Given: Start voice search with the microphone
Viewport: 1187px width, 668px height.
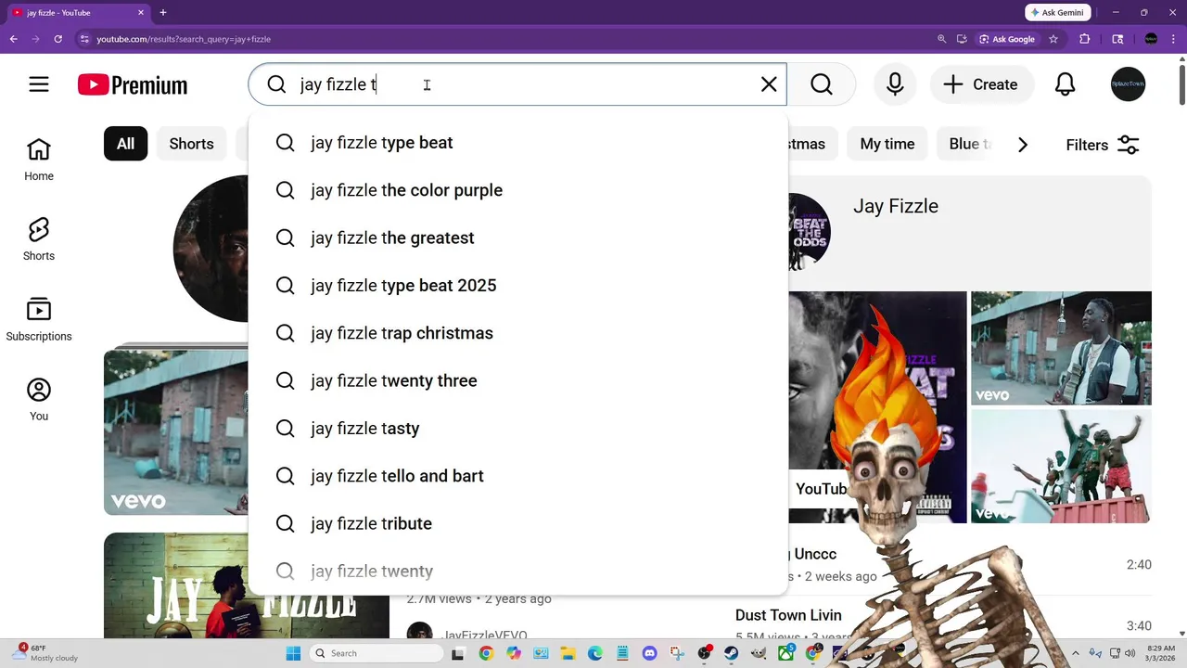Looking at the screenshot, I should pos(895,84).
